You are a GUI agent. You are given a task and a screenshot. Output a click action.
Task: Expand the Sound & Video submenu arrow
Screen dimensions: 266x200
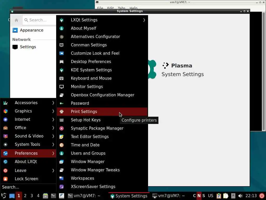(x=53, y=136)
